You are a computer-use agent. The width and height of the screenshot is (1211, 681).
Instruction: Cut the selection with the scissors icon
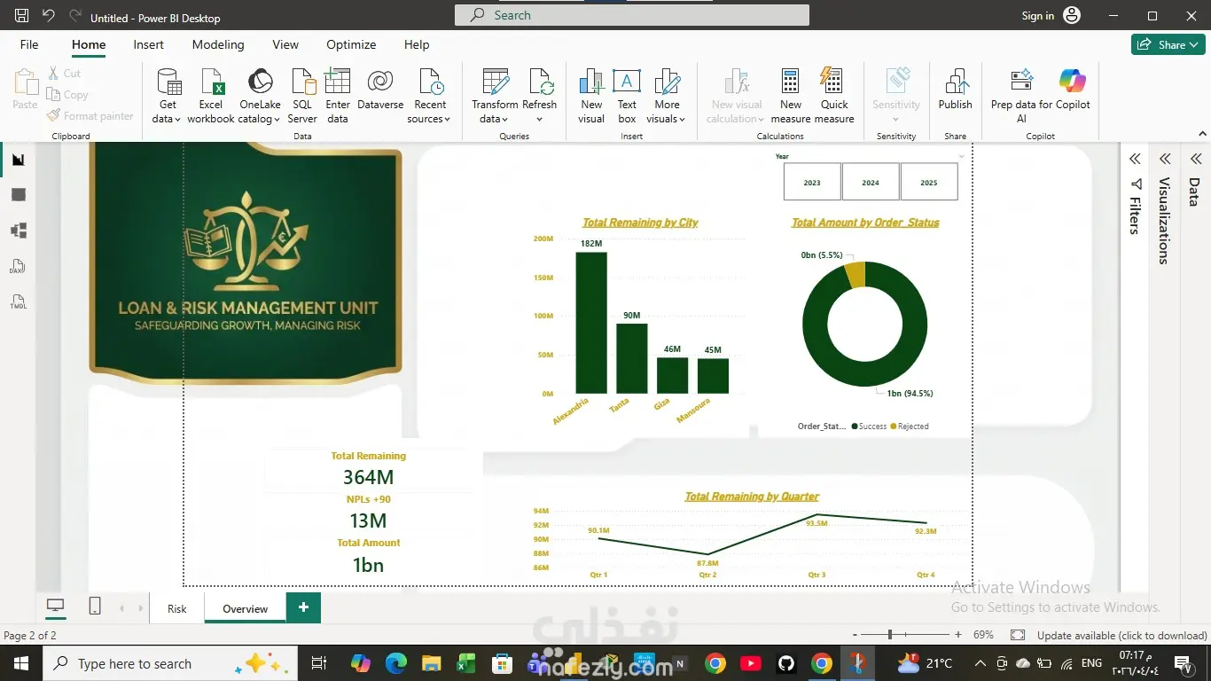pyautogui.click(x=64, y=74)
